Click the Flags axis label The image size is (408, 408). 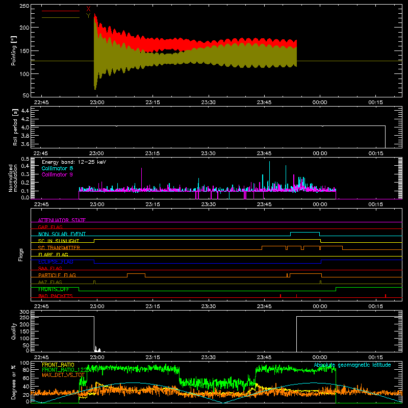click(x=21, y=254)
